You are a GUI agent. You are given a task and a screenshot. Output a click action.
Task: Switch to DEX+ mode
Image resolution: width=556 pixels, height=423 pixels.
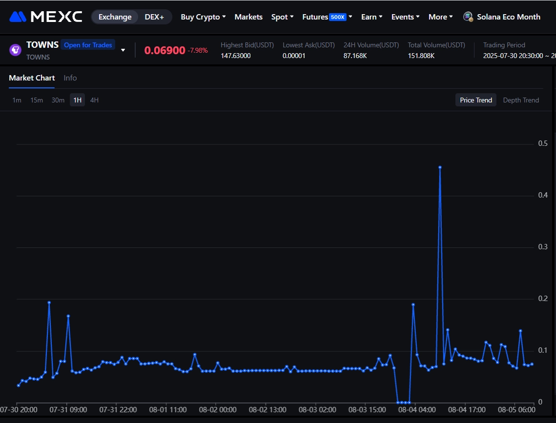click(x=154, y=16)
